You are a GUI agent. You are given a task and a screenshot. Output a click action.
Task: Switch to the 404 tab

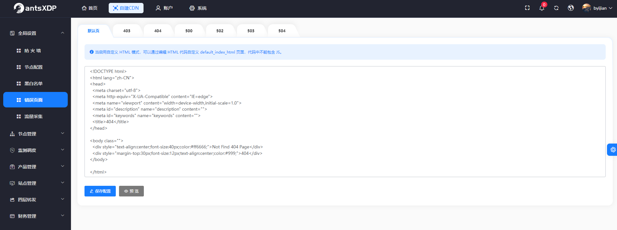point(158,31)
